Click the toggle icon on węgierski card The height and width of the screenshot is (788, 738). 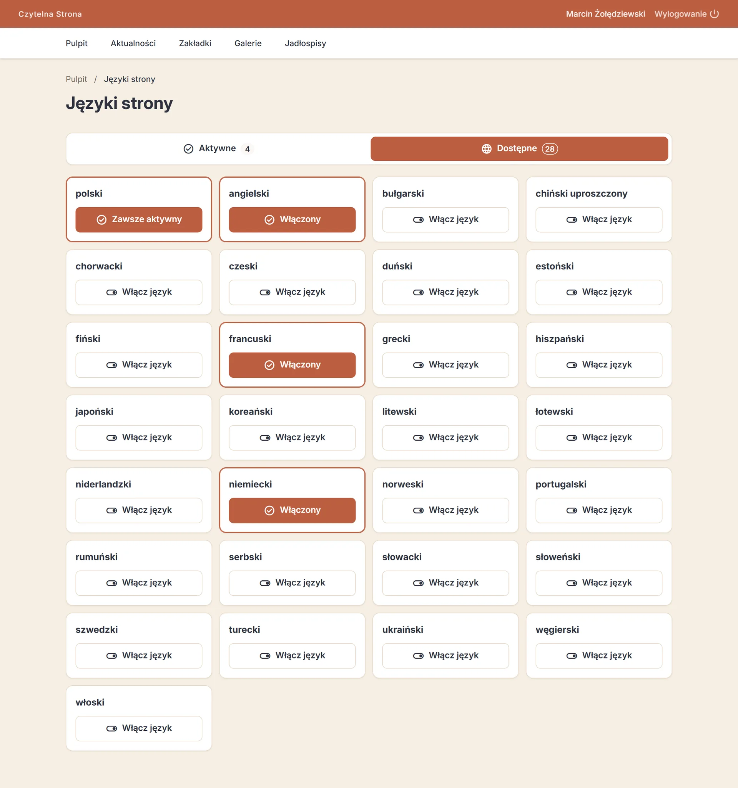(x=572, y=656)
